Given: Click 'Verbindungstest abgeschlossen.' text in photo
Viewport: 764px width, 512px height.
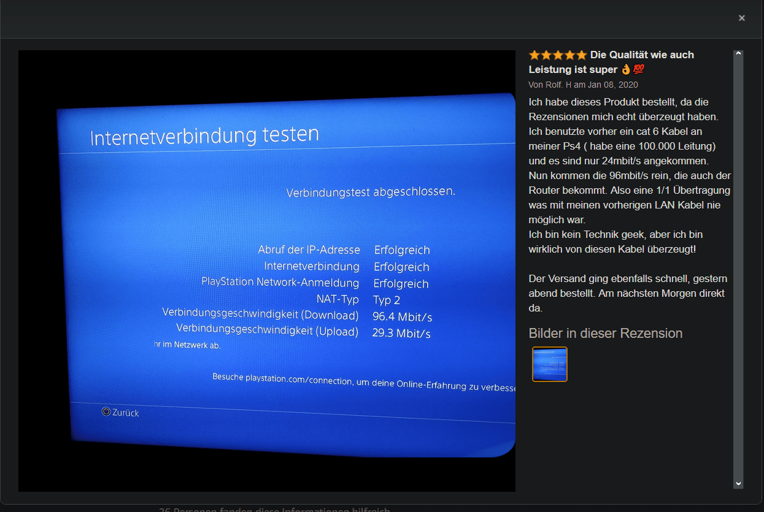Looking at the screenshot, I should tap(371, 192).
